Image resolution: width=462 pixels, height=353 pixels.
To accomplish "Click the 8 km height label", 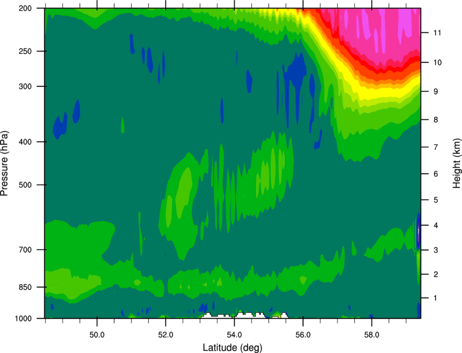I will pos(436,119).
